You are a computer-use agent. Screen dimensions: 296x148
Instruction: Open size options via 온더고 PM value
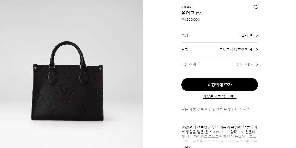[244, 64]
